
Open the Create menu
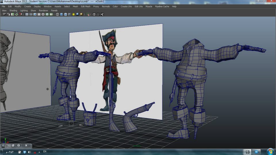28,7
